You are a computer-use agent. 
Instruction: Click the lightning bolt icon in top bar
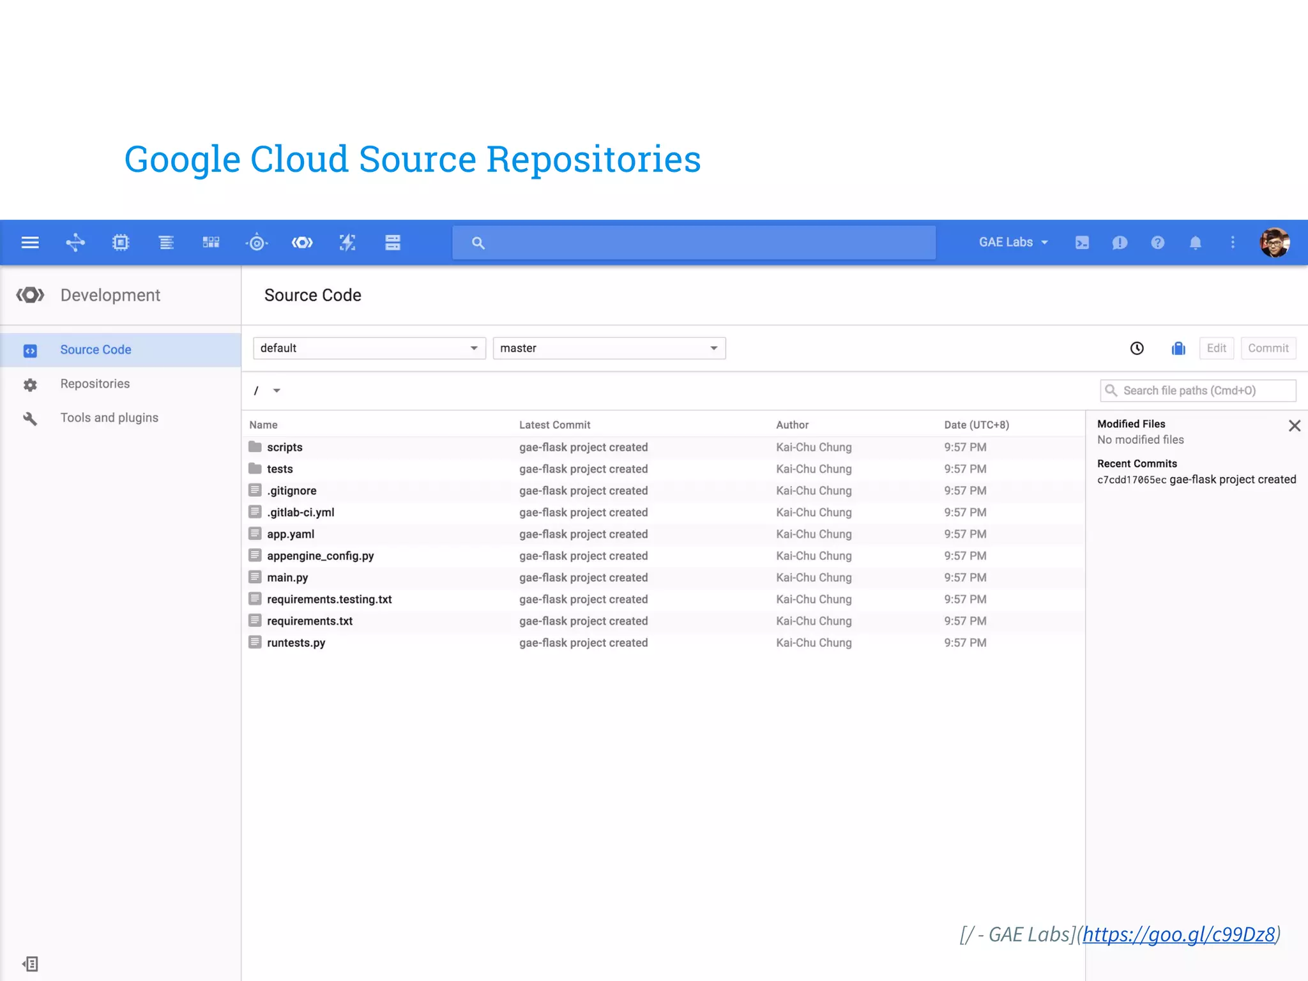click(x=347, y=243)
